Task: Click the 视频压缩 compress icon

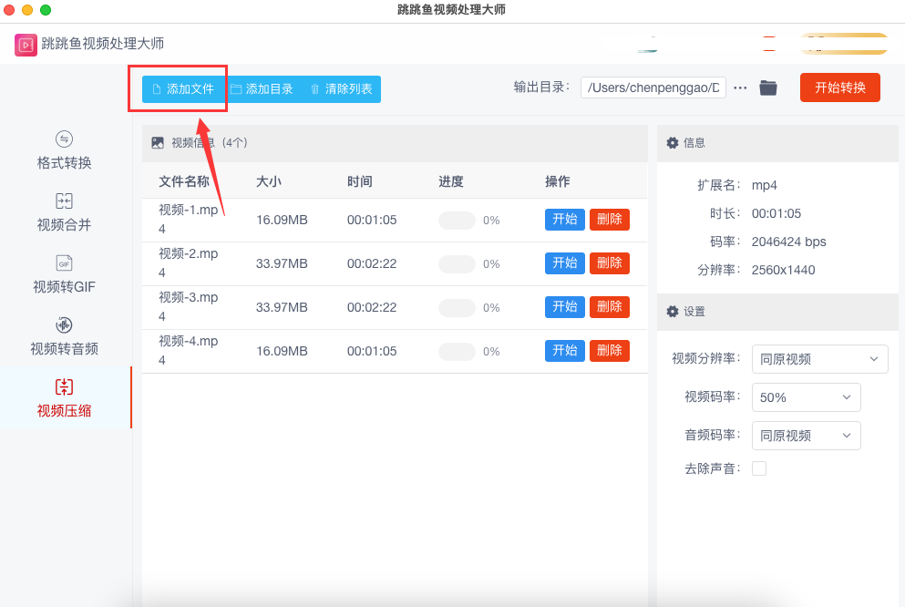Action: click(x=64, y=386)
